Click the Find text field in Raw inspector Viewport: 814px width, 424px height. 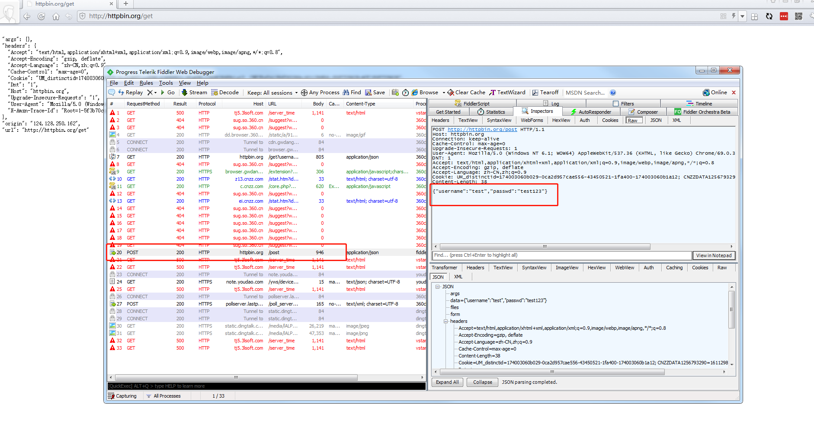562,255
